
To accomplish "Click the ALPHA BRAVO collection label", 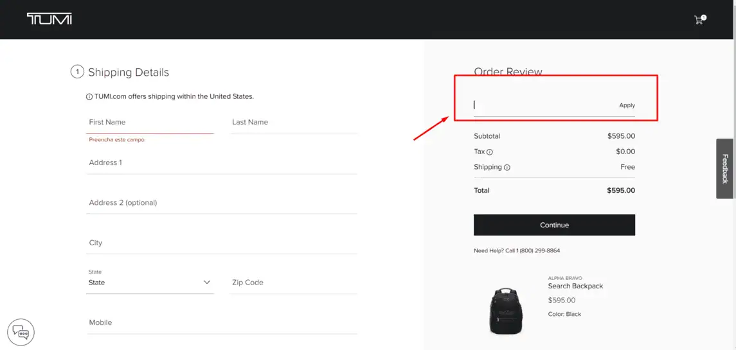I will coord(565,278).
